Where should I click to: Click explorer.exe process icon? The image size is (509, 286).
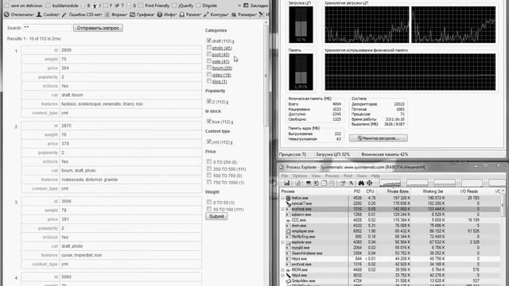(288, 242)
